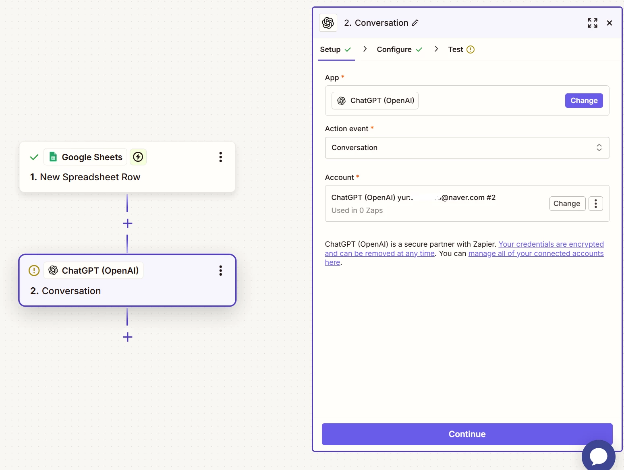Click the Google Sheets app icon

pos(53,157)
